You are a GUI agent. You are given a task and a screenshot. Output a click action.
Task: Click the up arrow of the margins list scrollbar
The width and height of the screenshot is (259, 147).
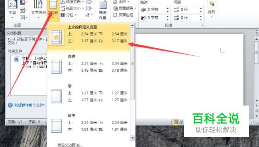pyautogui.click(x=132, y=25)
